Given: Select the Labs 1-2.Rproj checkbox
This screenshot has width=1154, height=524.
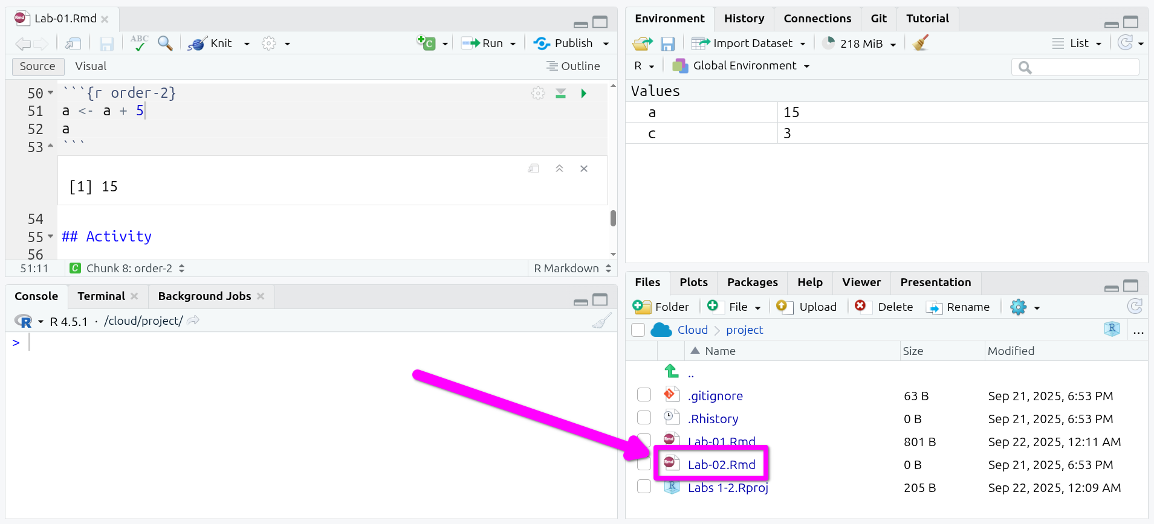Looking at the screenshot, I should pos(644,487).
